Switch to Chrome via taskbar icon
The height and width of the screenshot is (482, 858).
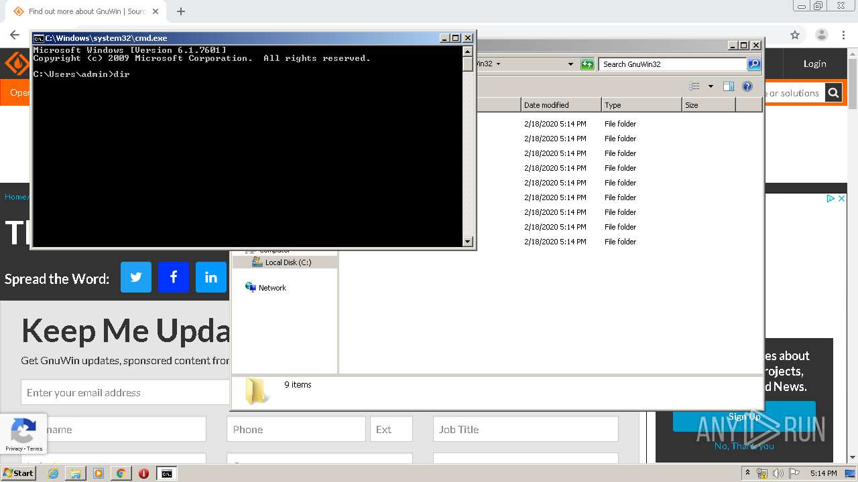pyautogui.click(x=121, y=473)
